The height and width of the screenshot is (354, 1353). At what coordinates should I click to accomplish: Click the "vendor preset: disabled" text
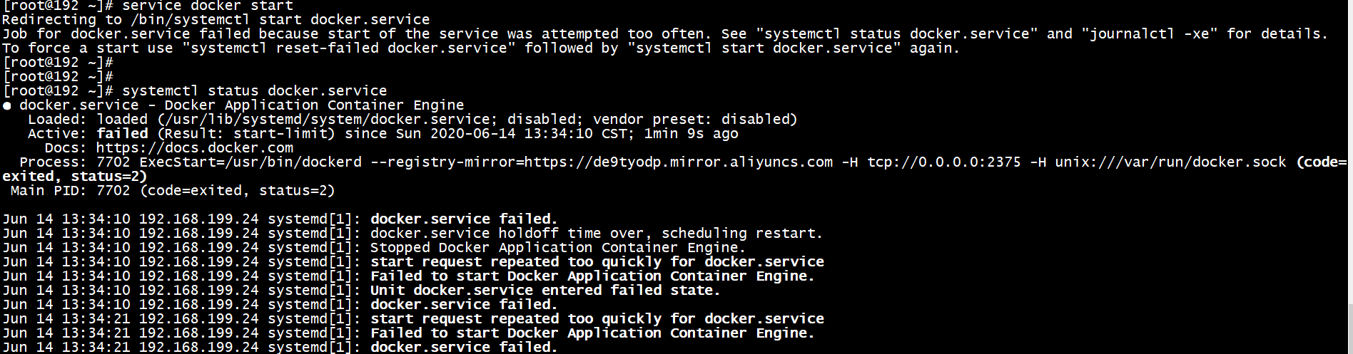(694, 120)
